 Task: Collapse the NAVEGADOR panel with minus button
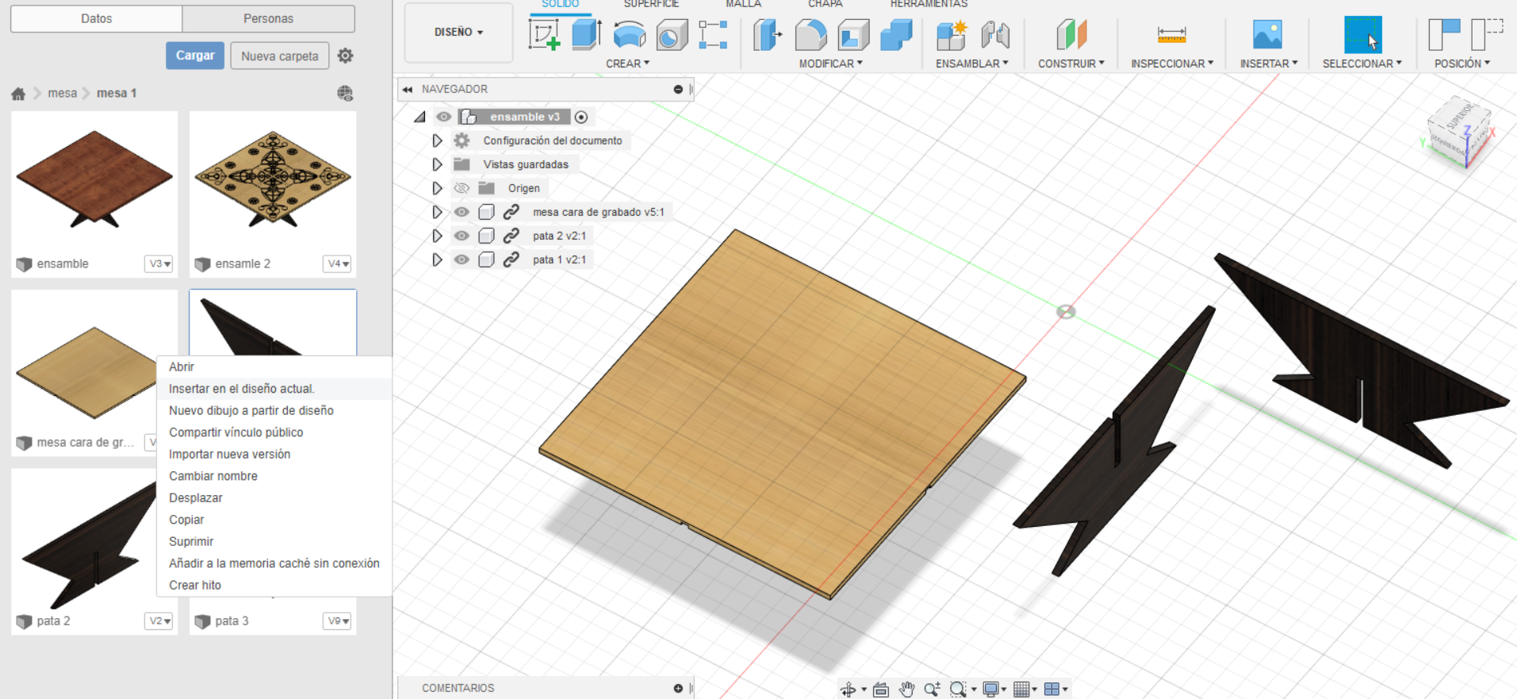(678, 90)
